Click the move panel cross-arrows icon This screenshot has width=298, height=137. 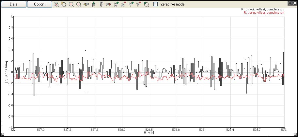click(x=290, y=3)
